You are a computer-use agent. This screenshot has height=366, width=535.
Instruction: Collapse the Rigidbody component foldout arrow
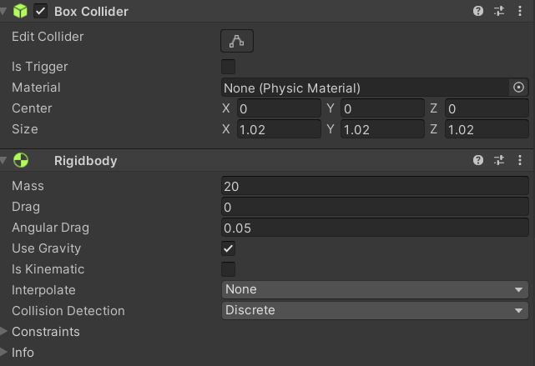pyautogui.click(x=3, y=160)
